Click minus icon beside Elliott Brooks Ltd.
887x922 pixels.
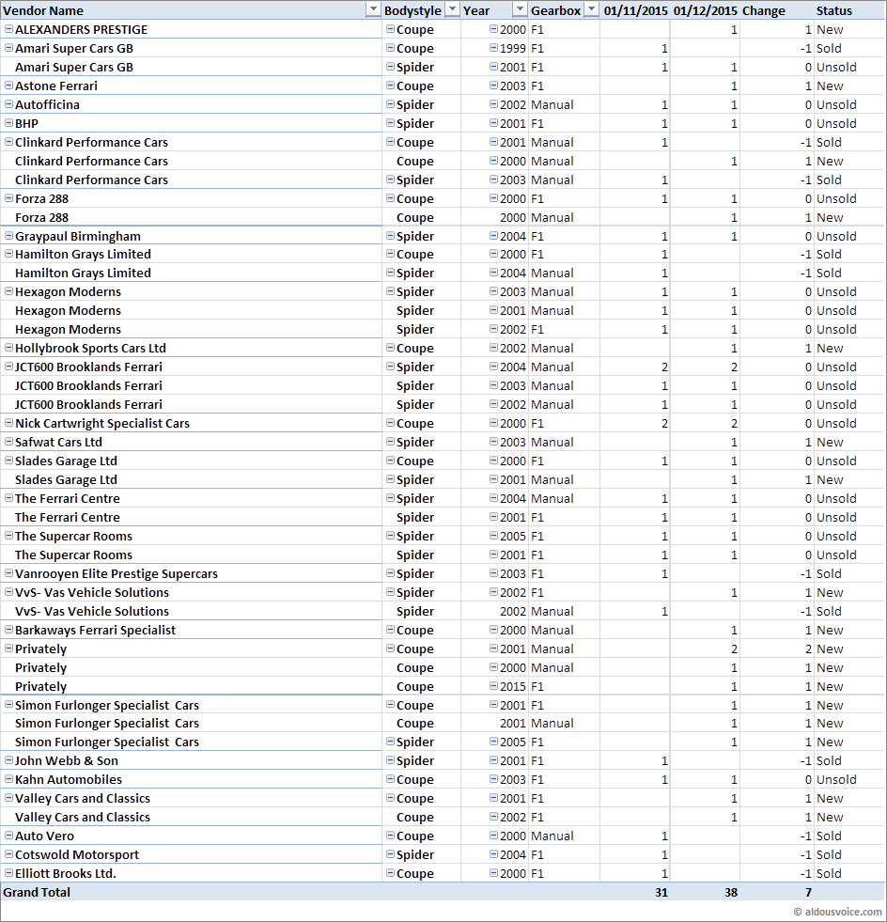tap(9, 873)
